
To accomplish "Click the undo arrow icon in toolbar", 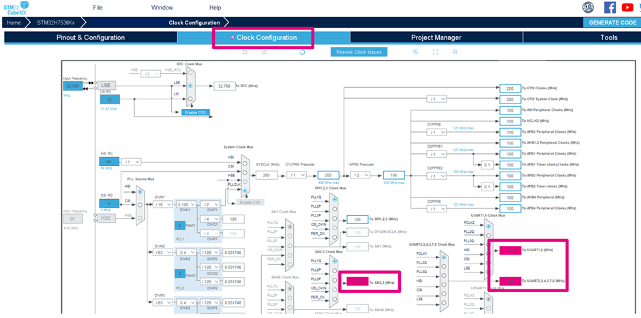I will [245, 52].
